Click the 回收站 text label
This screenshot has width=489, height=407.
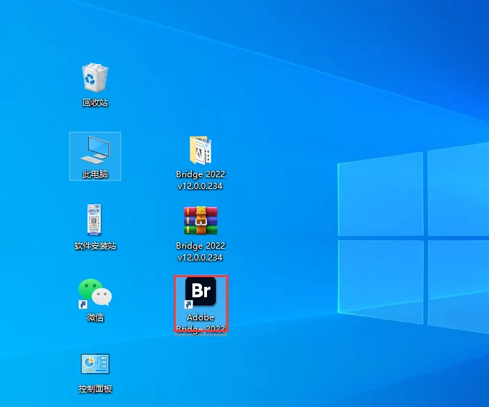95,103
